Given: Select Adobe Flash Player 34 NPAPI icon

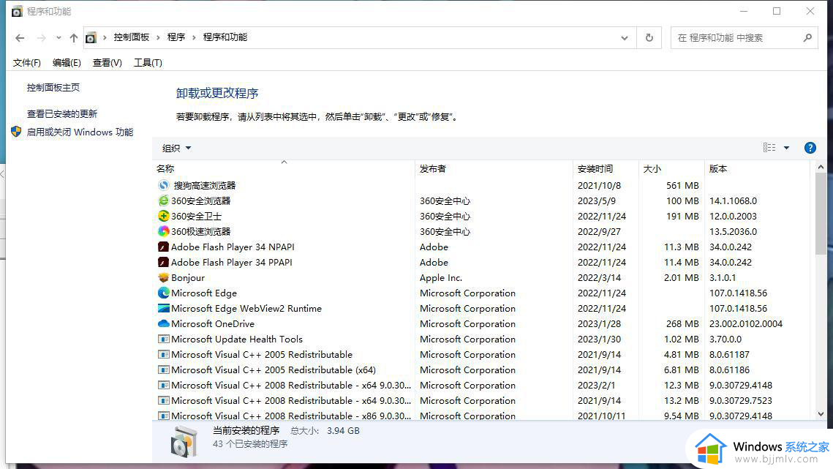Looking at the screenshot, I should 164,247.
